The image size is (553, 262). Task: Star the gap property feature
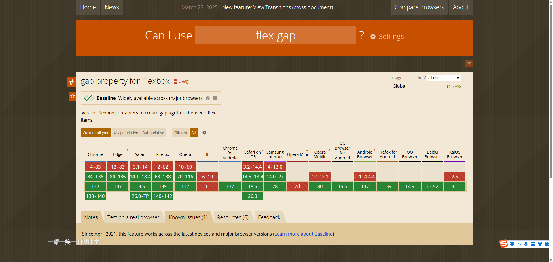(x=72, y=96)
